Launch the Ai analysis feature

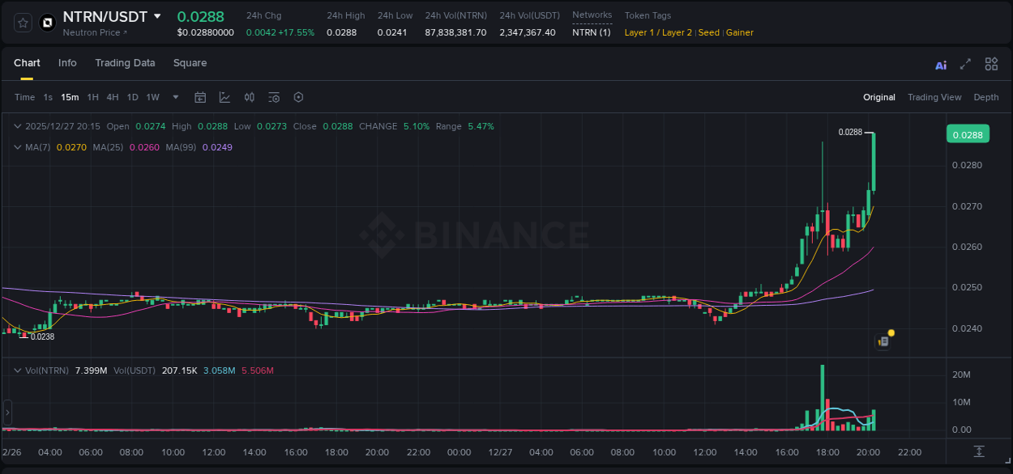pos(940,63)
